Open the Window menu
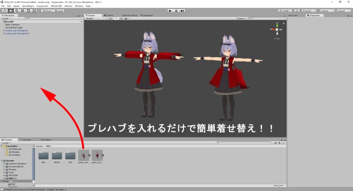This screenshot has width=353, height=191. (x=79, y=6)
